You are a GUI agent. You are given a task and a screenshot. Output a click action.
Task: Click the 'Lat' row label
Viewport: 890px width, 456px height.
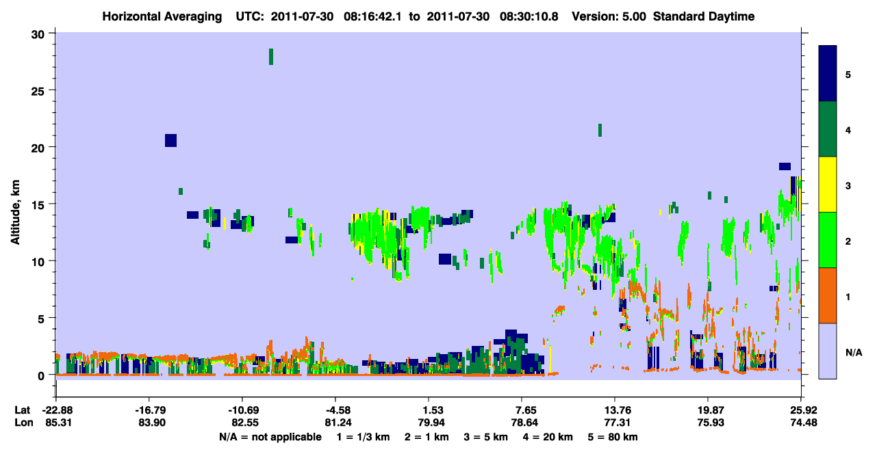tap(23, 410)
